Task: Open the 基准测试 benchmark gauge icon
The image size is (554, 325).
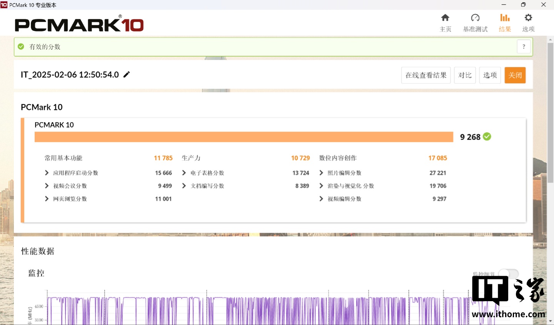Action: [475, 18]
